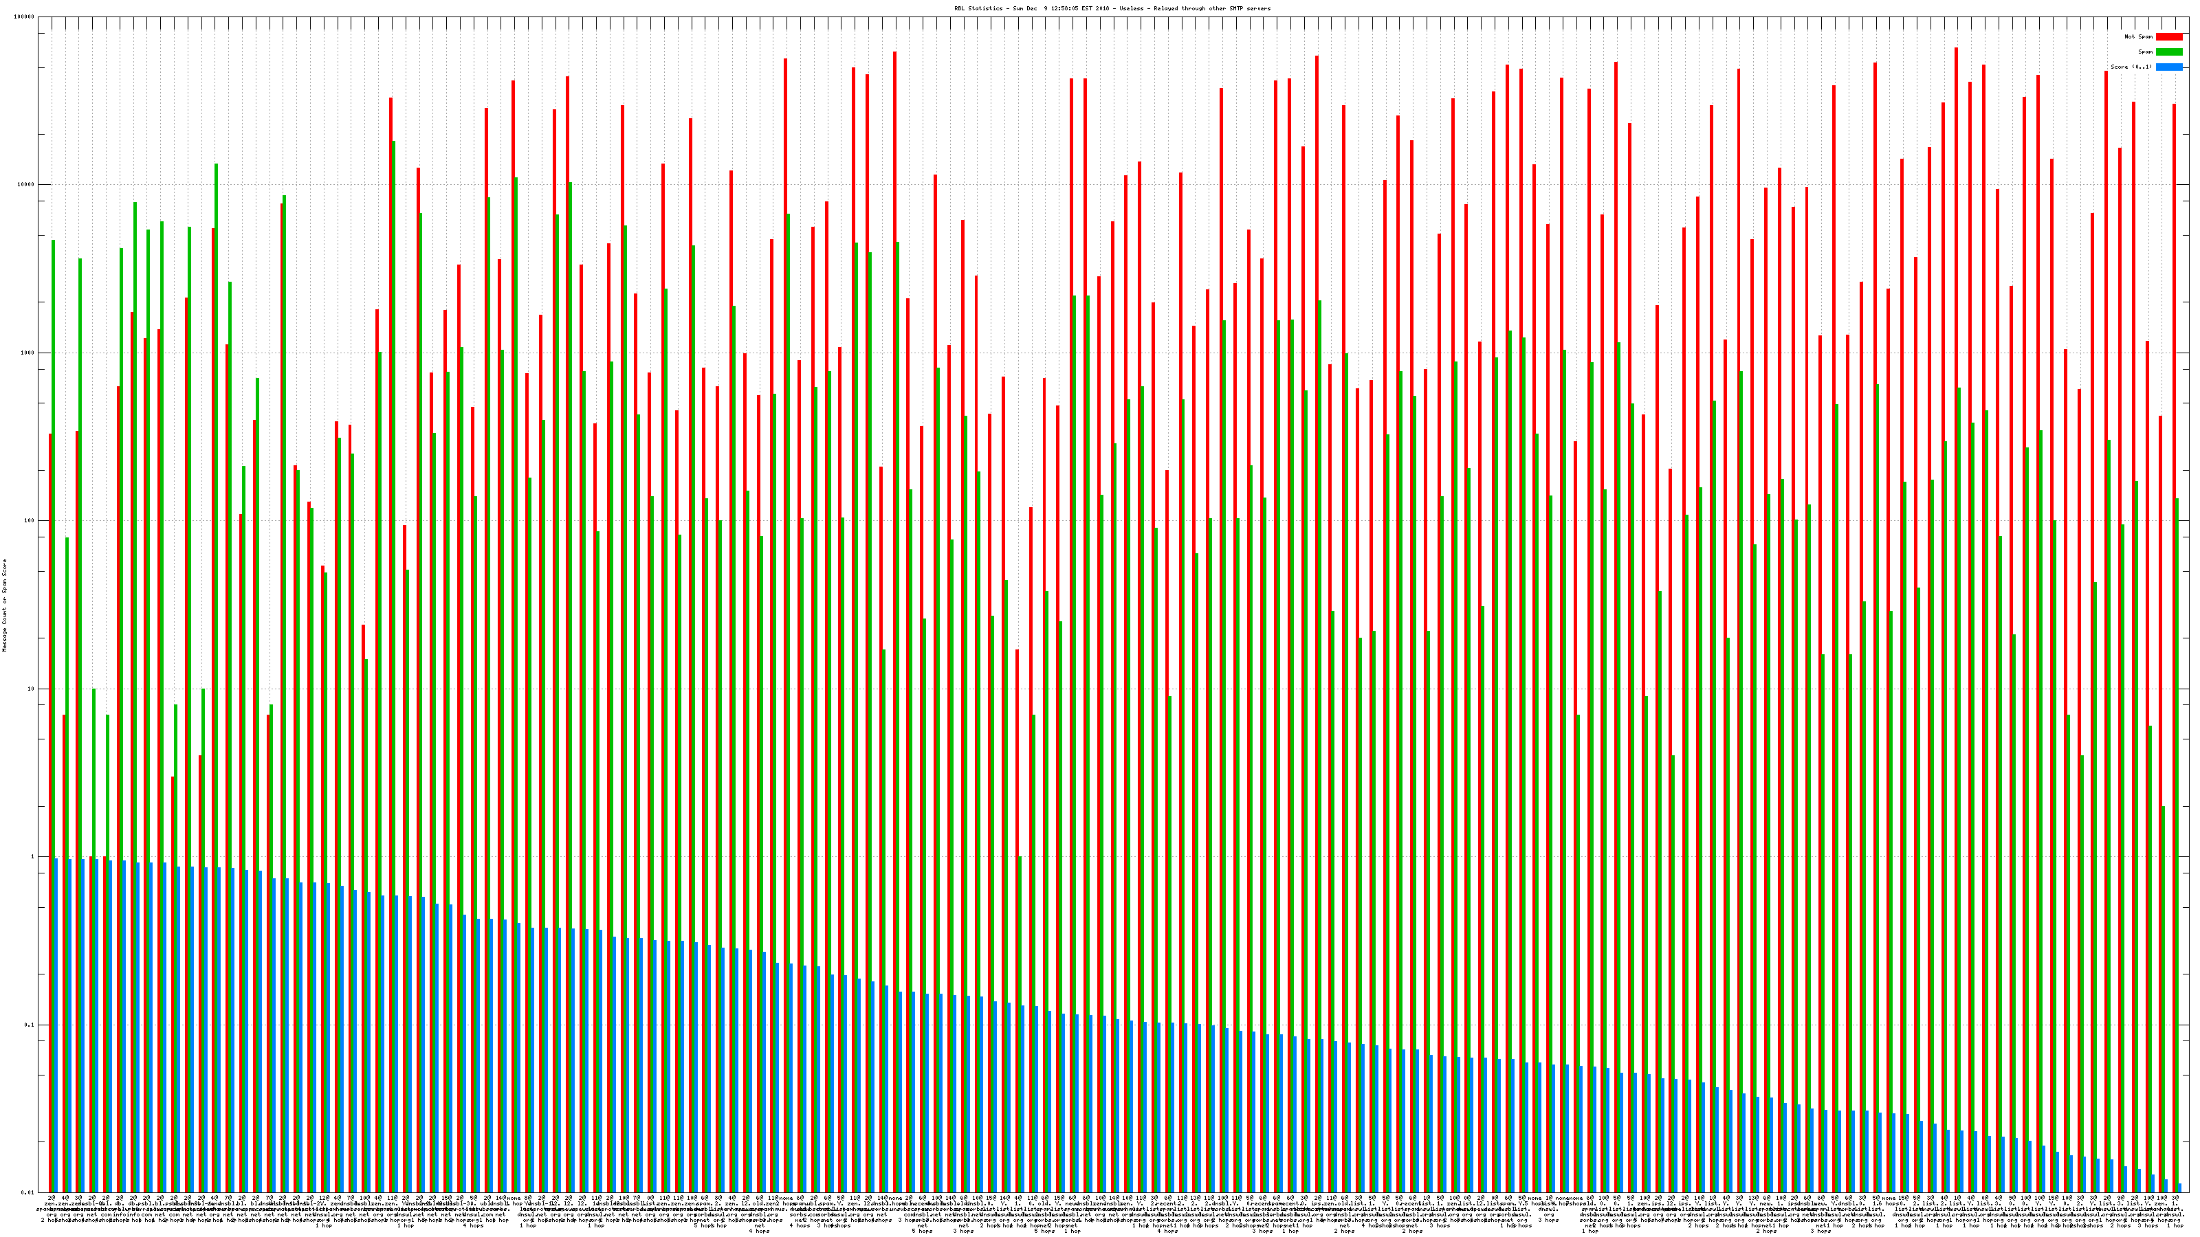2200x1237 pixels.
Task: Click the 100000 y-axis label
Action: pos(25,17)
